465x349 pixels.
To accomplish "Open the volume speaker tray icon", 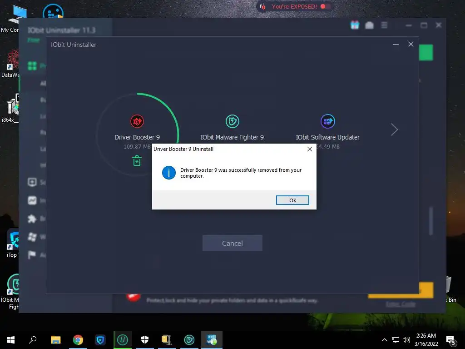I will 406,340.
